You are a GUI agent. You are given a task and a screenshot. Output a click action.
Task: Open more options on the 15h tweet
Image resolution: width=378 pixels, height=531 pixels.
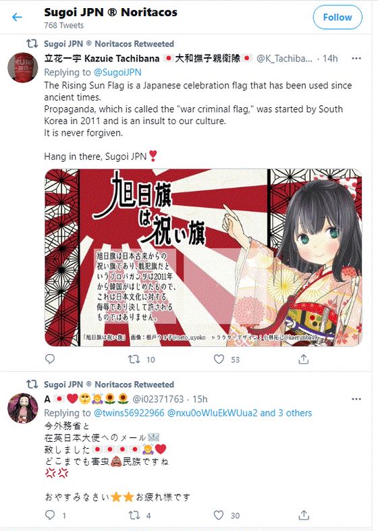(x=356, y=399)
